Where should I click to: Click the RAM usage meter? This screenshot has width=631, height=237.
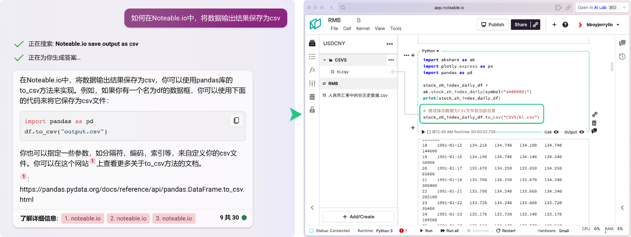(x=614, y=230)
